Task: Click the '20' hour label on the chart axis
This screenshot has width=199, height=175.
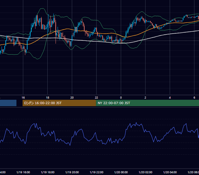Action: pyautogui.click(x=72, y=98)
